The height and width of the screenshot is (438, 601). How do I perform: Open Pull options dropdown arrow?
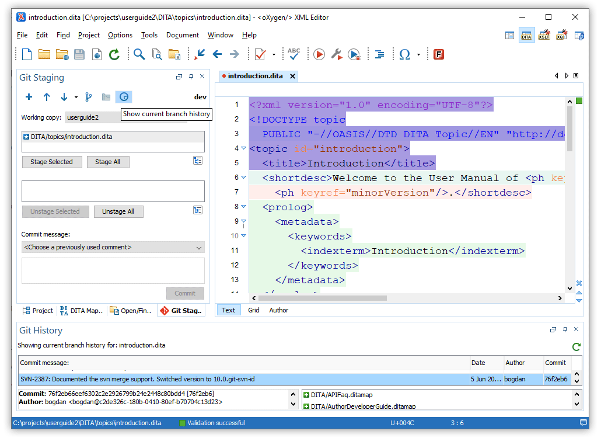tap(76, 97)
